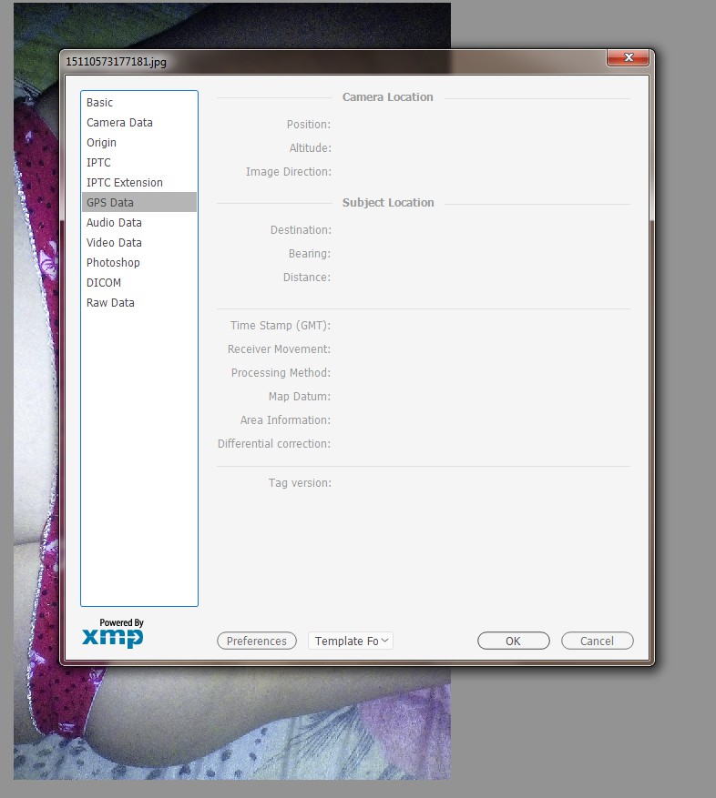Click the Camera Location section heading

pyautogui.click(x=388, y=96)
